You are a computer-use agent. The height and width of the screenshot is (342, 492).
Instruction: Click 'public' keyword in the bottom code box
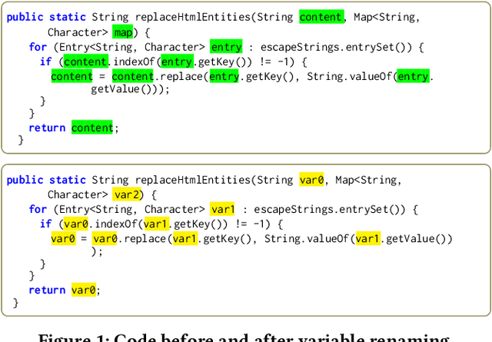[x=25, y=180]
